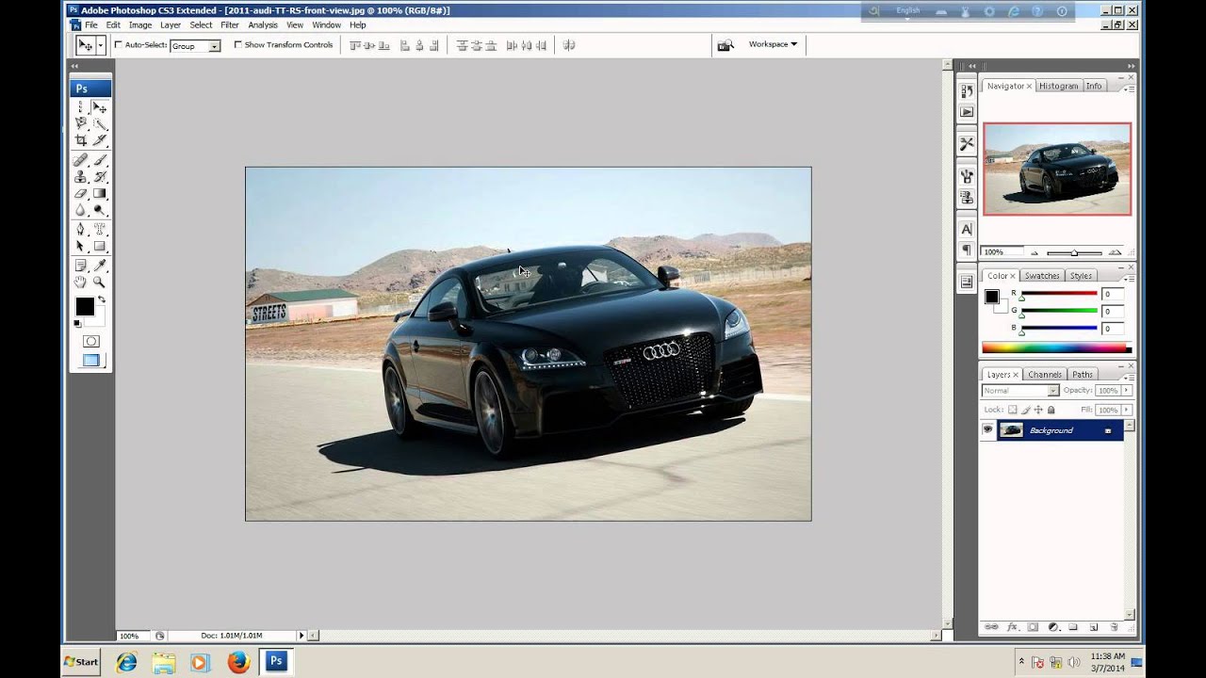Open the layer Fill slider arrow
Screen dimensions: 1206x678
pos(1126,410)
